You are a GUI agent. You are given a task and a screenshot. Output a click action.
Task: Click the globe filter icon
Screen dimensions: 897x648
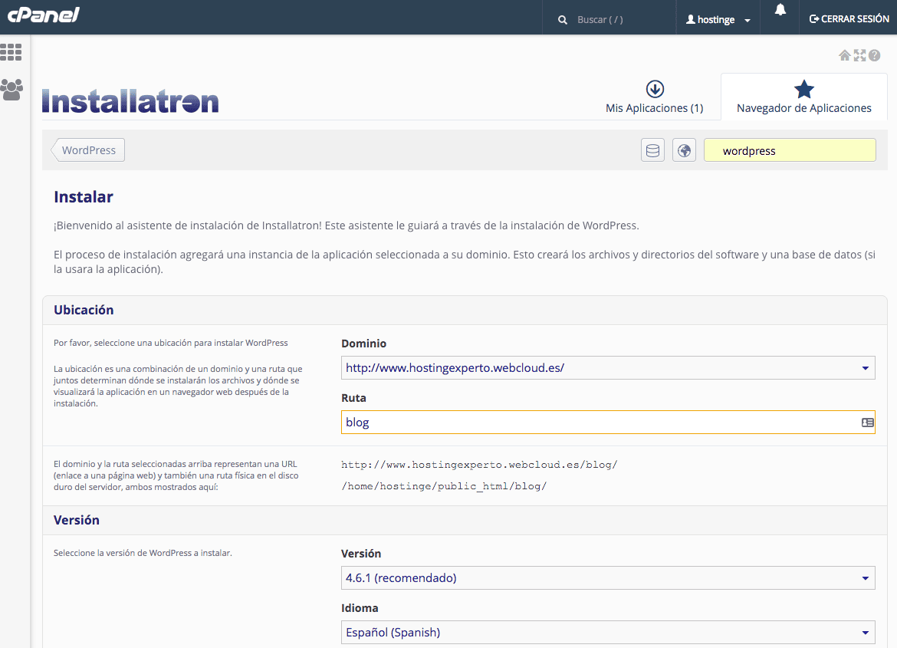point(684,150)
